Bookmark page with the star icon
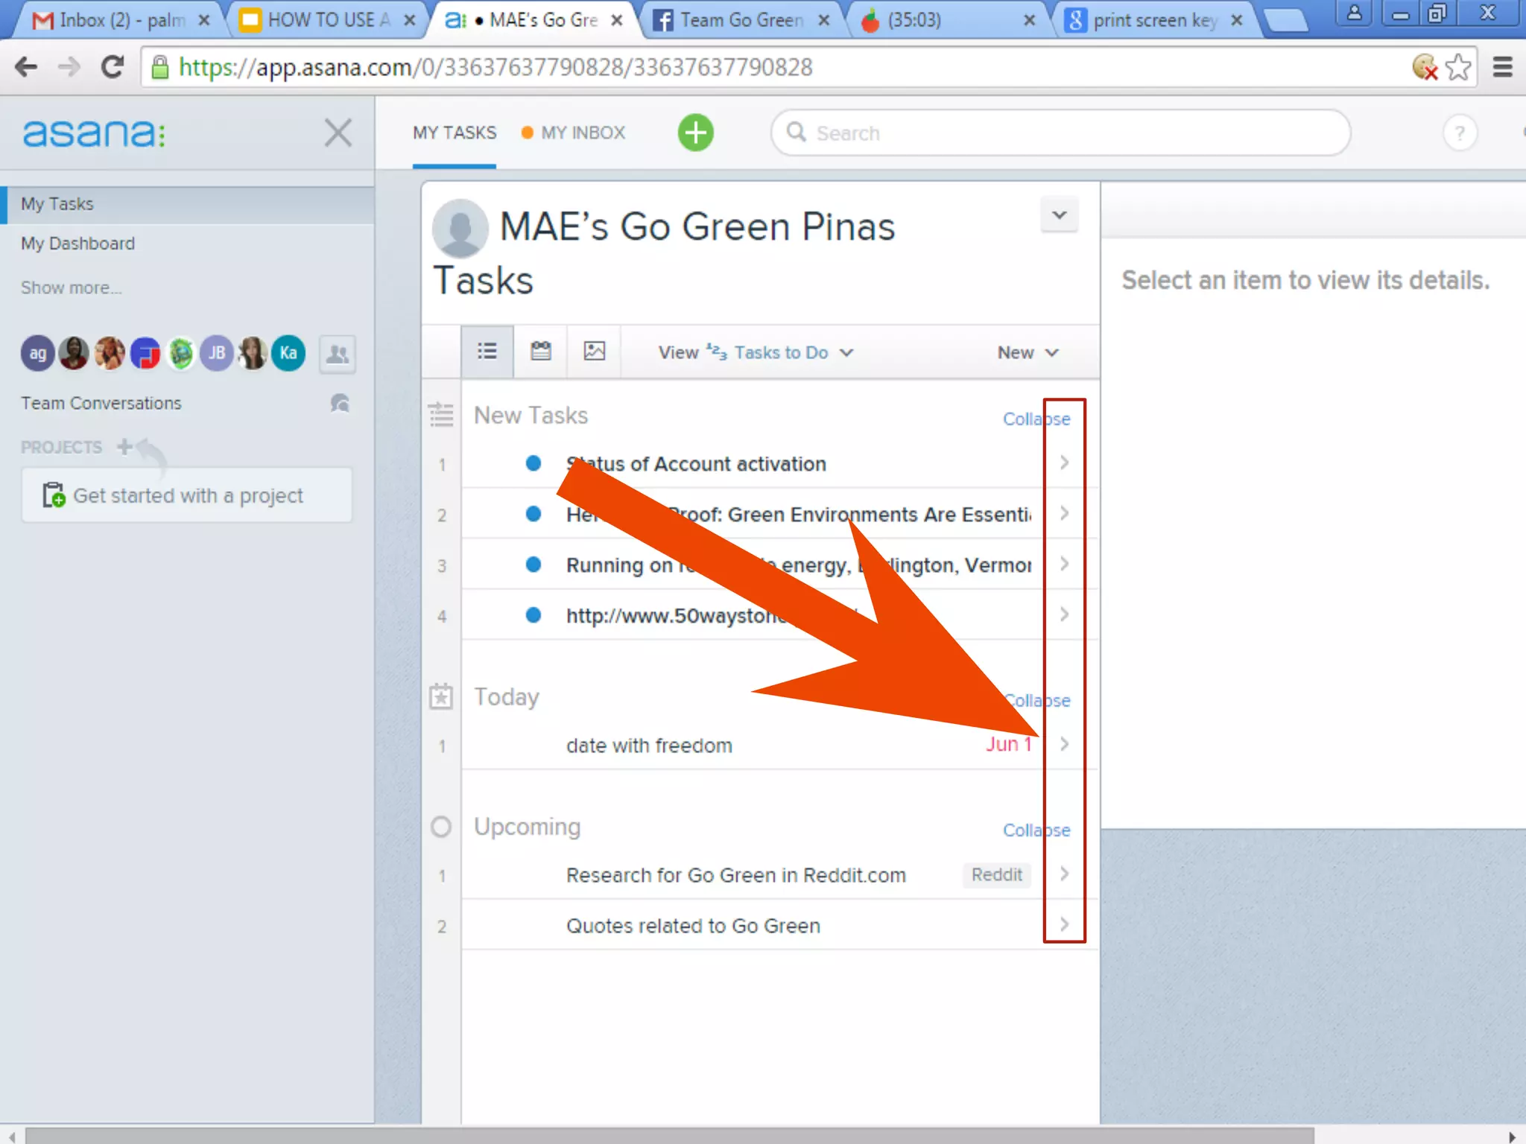 click(1458, 68)
